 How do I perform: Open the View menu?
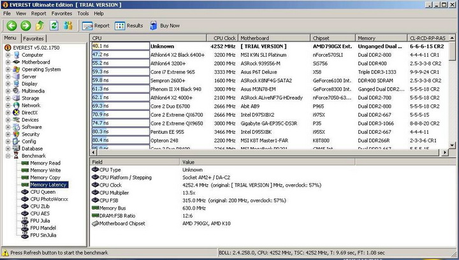point(21,13)
